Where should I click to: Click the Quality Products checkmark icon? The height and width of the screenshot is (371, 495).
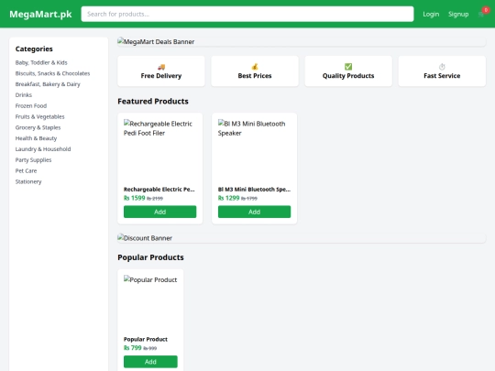[348, 67]
